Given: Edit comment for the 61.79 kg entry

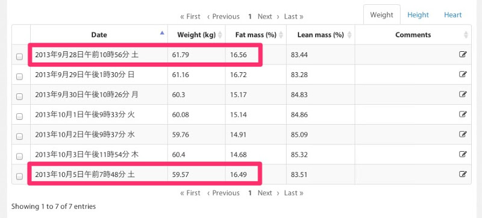Looking at the screenshot, I should (x=463, y=55).
